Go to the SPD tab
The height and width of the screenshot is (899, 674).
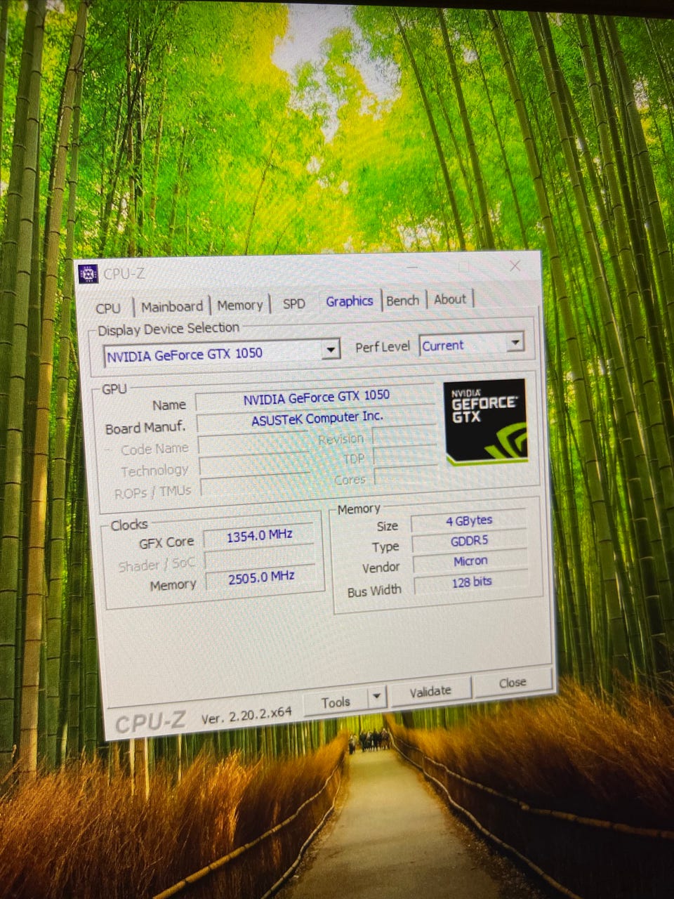pos(294,303)
